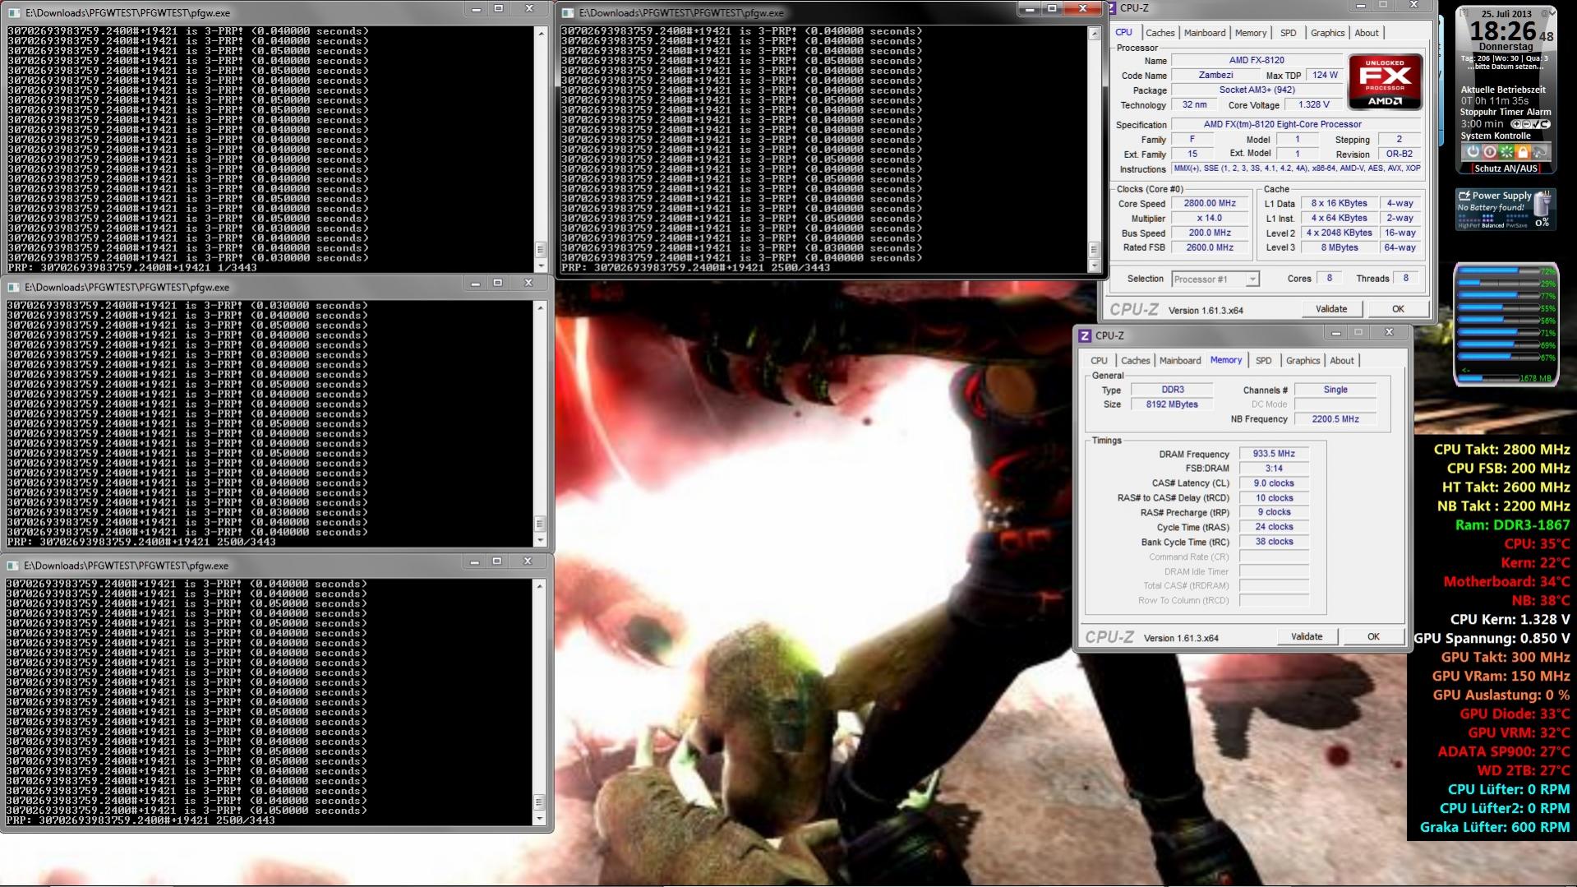This screenshot has width=1577, height=887.
Task: Open the Graphics tab in the lower CPU-Z window
Action: [1303, 361]
